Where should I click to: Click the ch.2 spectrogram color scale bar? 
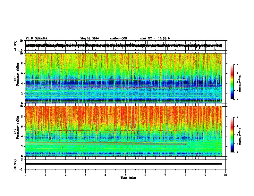232,135
